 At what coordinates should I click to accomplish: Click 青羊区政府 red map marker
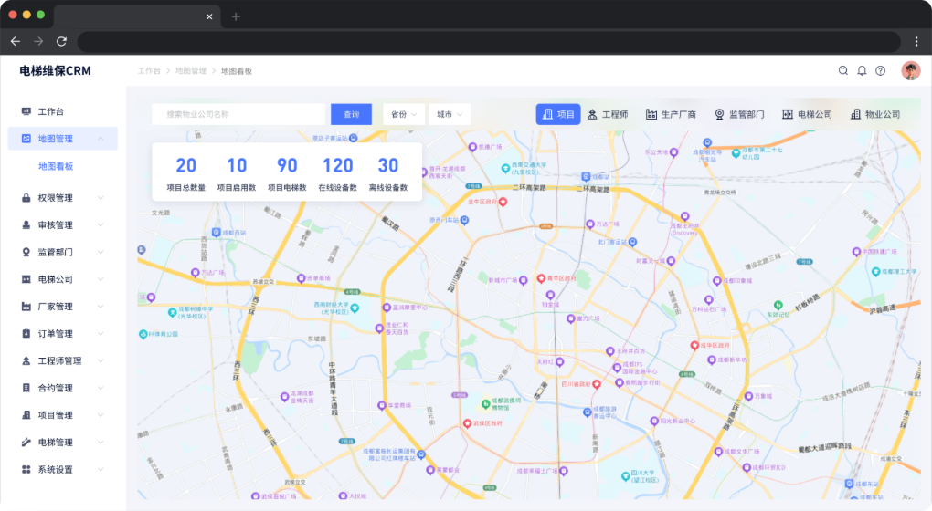click(541, 278)
